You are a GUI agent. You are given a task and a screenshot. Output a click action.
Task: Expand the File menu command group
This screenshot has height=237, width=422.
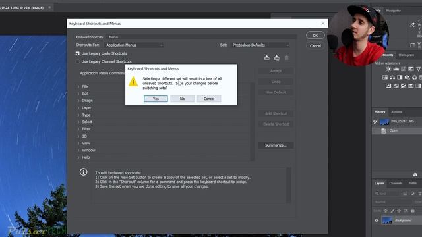[x=78, y=86]
